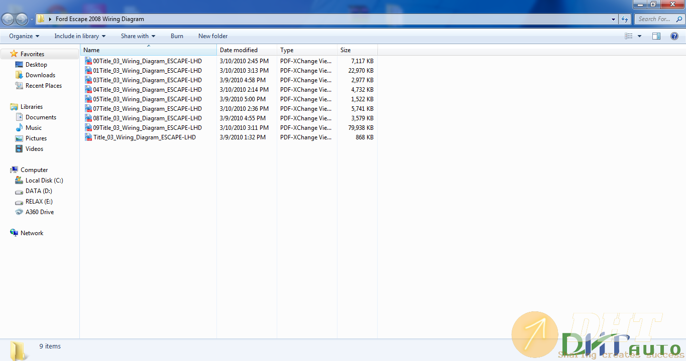Select file 00Title_03_Wiring_Diagram_ESCAPE-LHD

pos(147,61)
